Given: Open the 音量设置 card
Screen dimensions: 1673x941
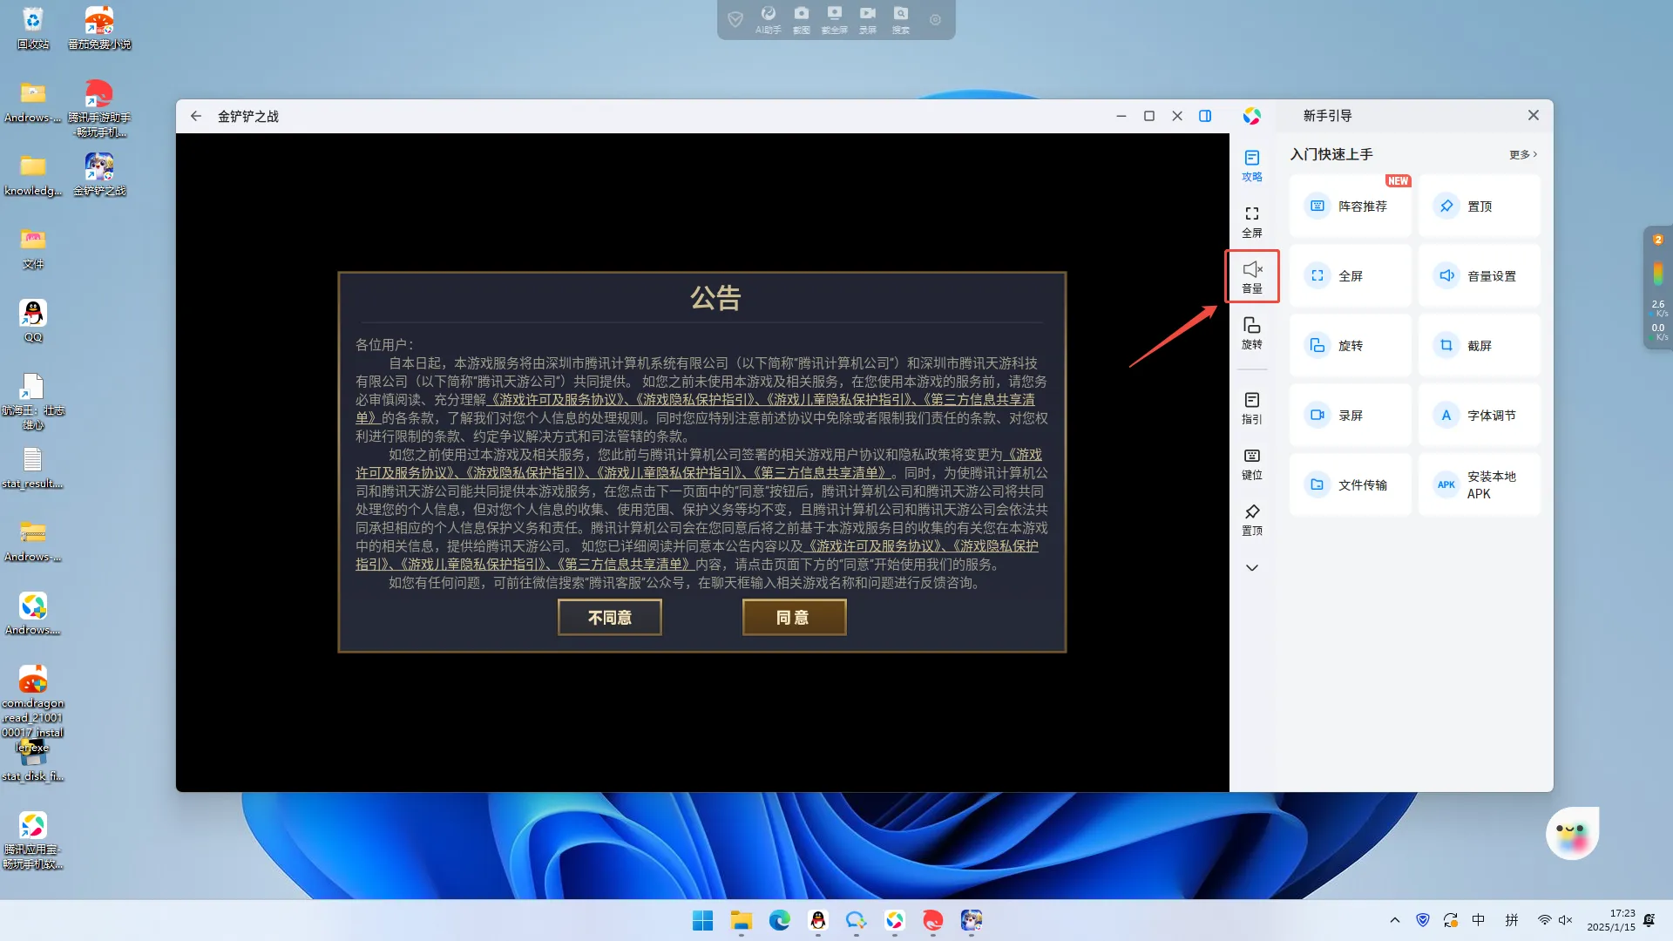Looking at the screenshot, I should coord(1479,276).
